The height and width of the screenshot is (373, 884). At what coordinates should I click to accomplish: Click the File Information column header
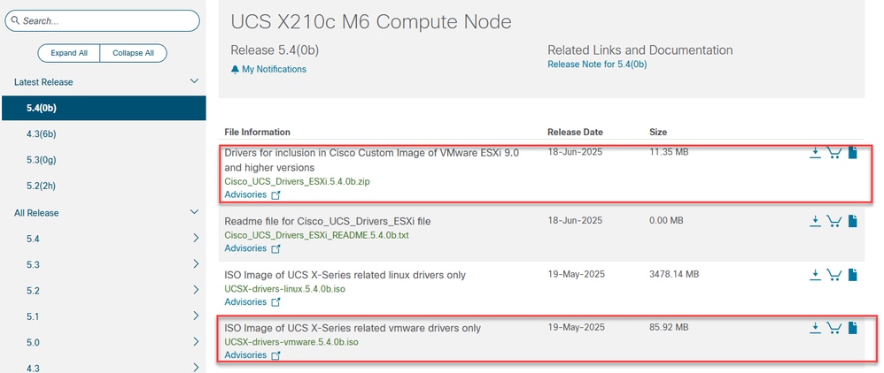257,133
